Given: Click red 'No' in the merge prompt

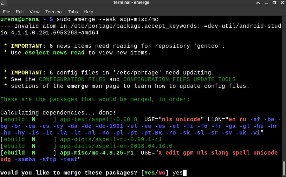Looking at the screenshot, I should click(x=162, y=173).
